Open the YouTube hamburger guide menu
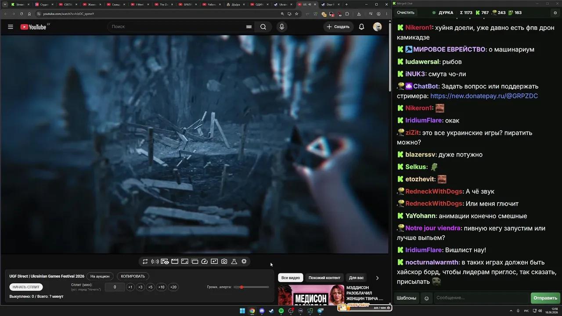 11,27
